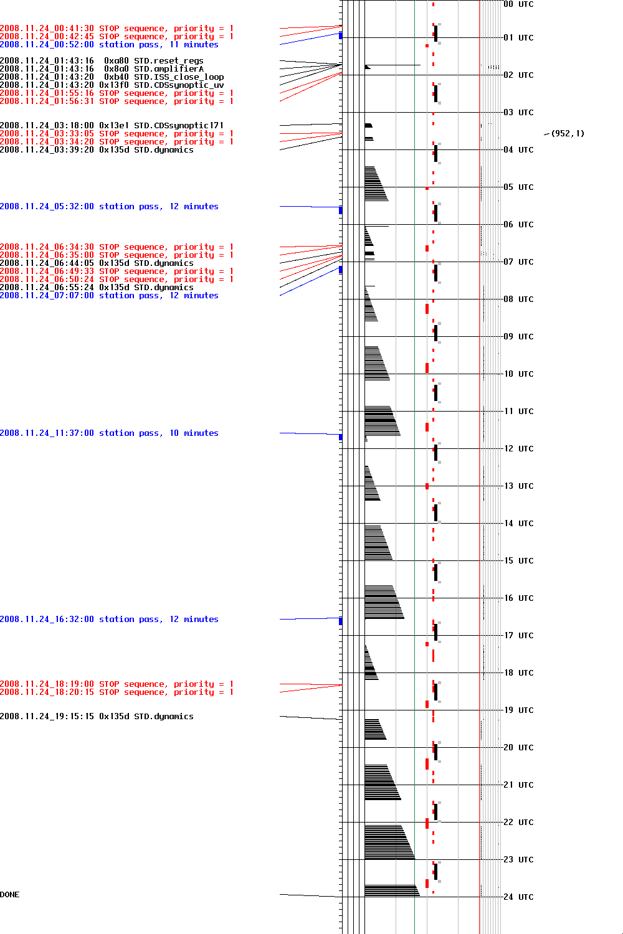Viewport: 623px width, 934px height.
Task: Click the 16:32:00 station pass, 12 minutes label
Action: pos(109,620)
